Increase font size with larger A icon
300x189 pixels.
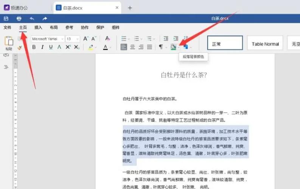click(85, 39)
